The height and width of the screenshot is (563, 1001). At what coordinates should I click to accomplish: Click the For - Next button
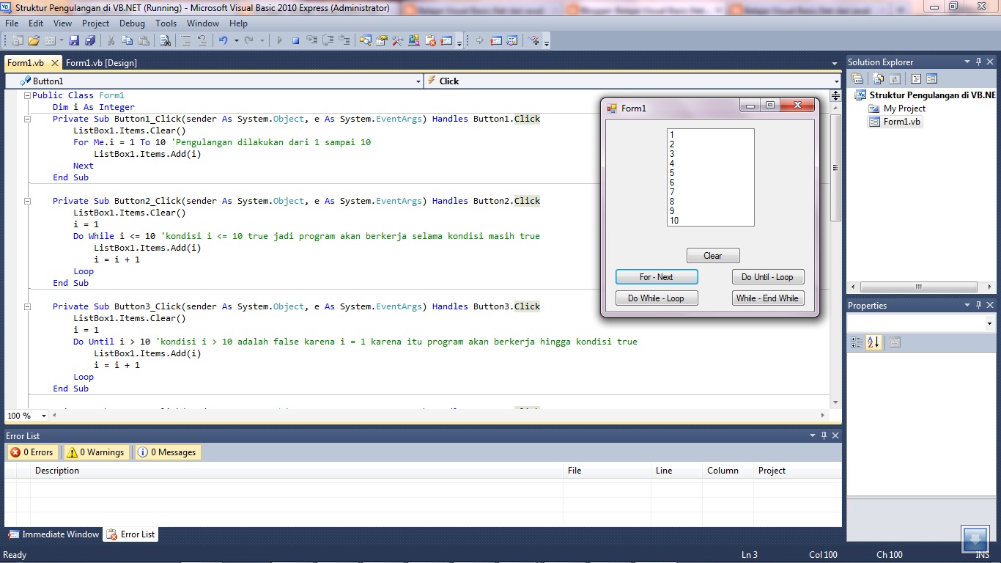pyautogui.click(x=657, y=277)
